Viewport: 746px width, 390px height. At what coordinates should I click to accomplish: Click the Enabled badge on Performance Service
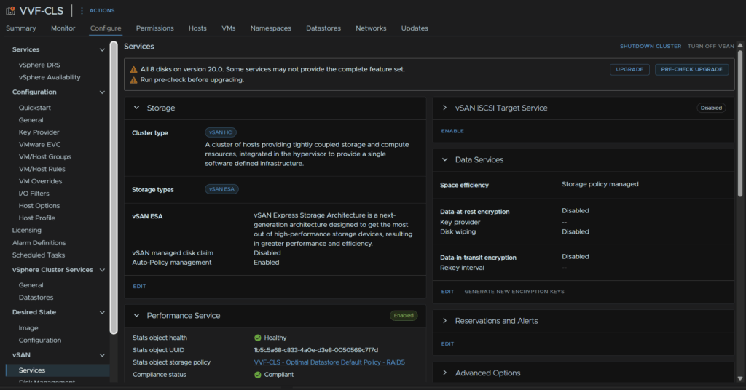404,316
